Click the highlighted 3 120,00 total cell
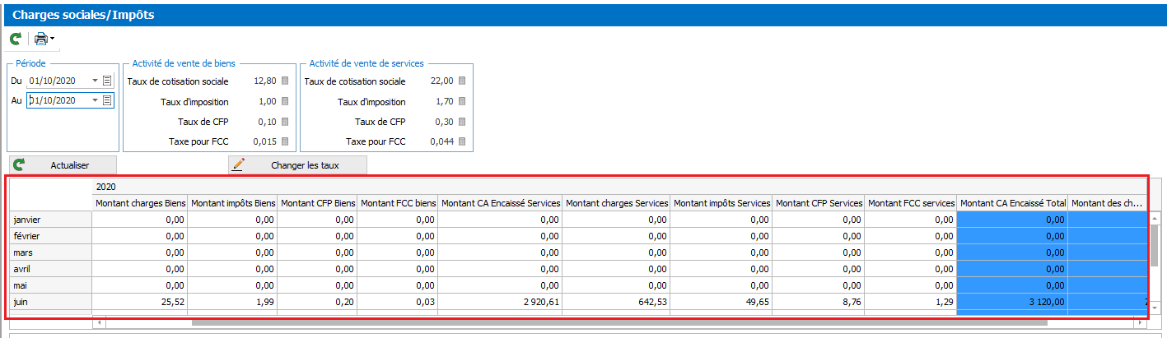 click(1013, 302)
